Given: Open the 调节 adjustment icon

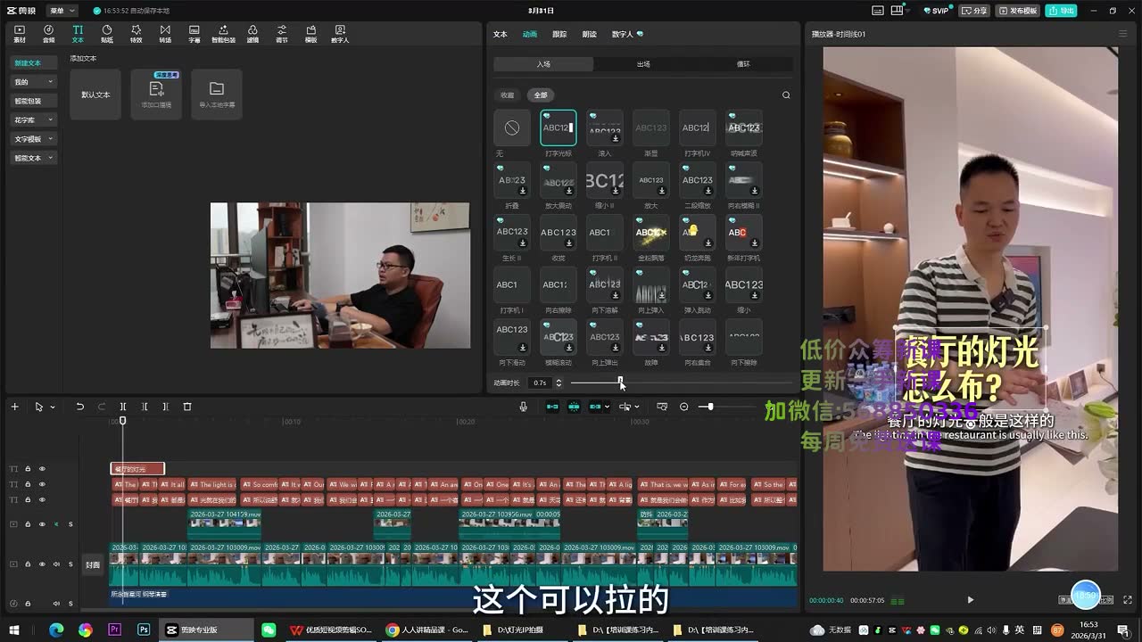Looking at the screenshot, I should click(282, 33).
